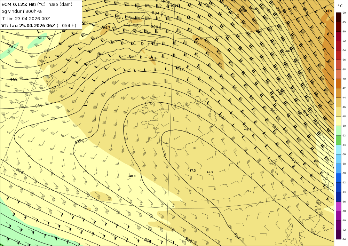348x246 pixels.
Task: Click the 868 height contour label
Action: coord(306,10)
